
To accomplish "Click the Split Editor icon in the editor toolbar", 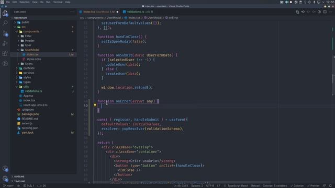I will point(325,12).
